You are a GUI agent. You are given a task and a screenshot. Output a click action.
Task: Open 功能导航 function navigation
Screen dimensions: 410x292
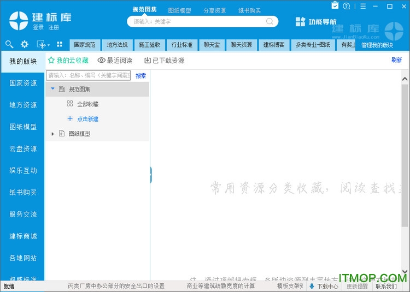316,22
